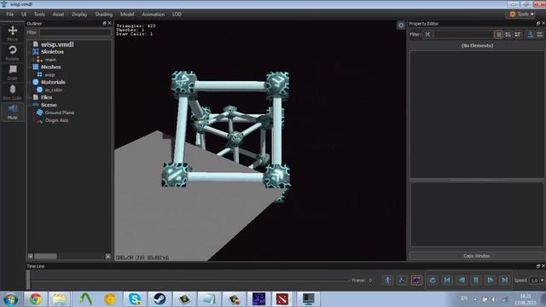Image resolution: width=546 pixels, height=307 pixels.
Task: Select the Rotate tool
Action: 13,53
